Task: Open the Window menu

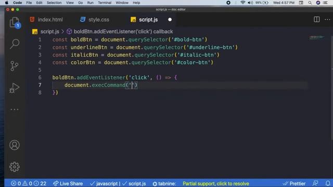Action: pyautogui.click(x=122, y=3)
